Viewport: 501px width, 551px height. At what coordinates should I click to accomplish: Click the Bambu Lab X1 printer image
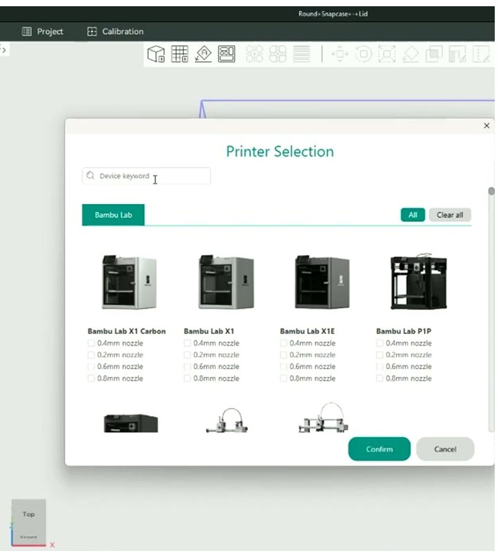(x=226, y=282)
